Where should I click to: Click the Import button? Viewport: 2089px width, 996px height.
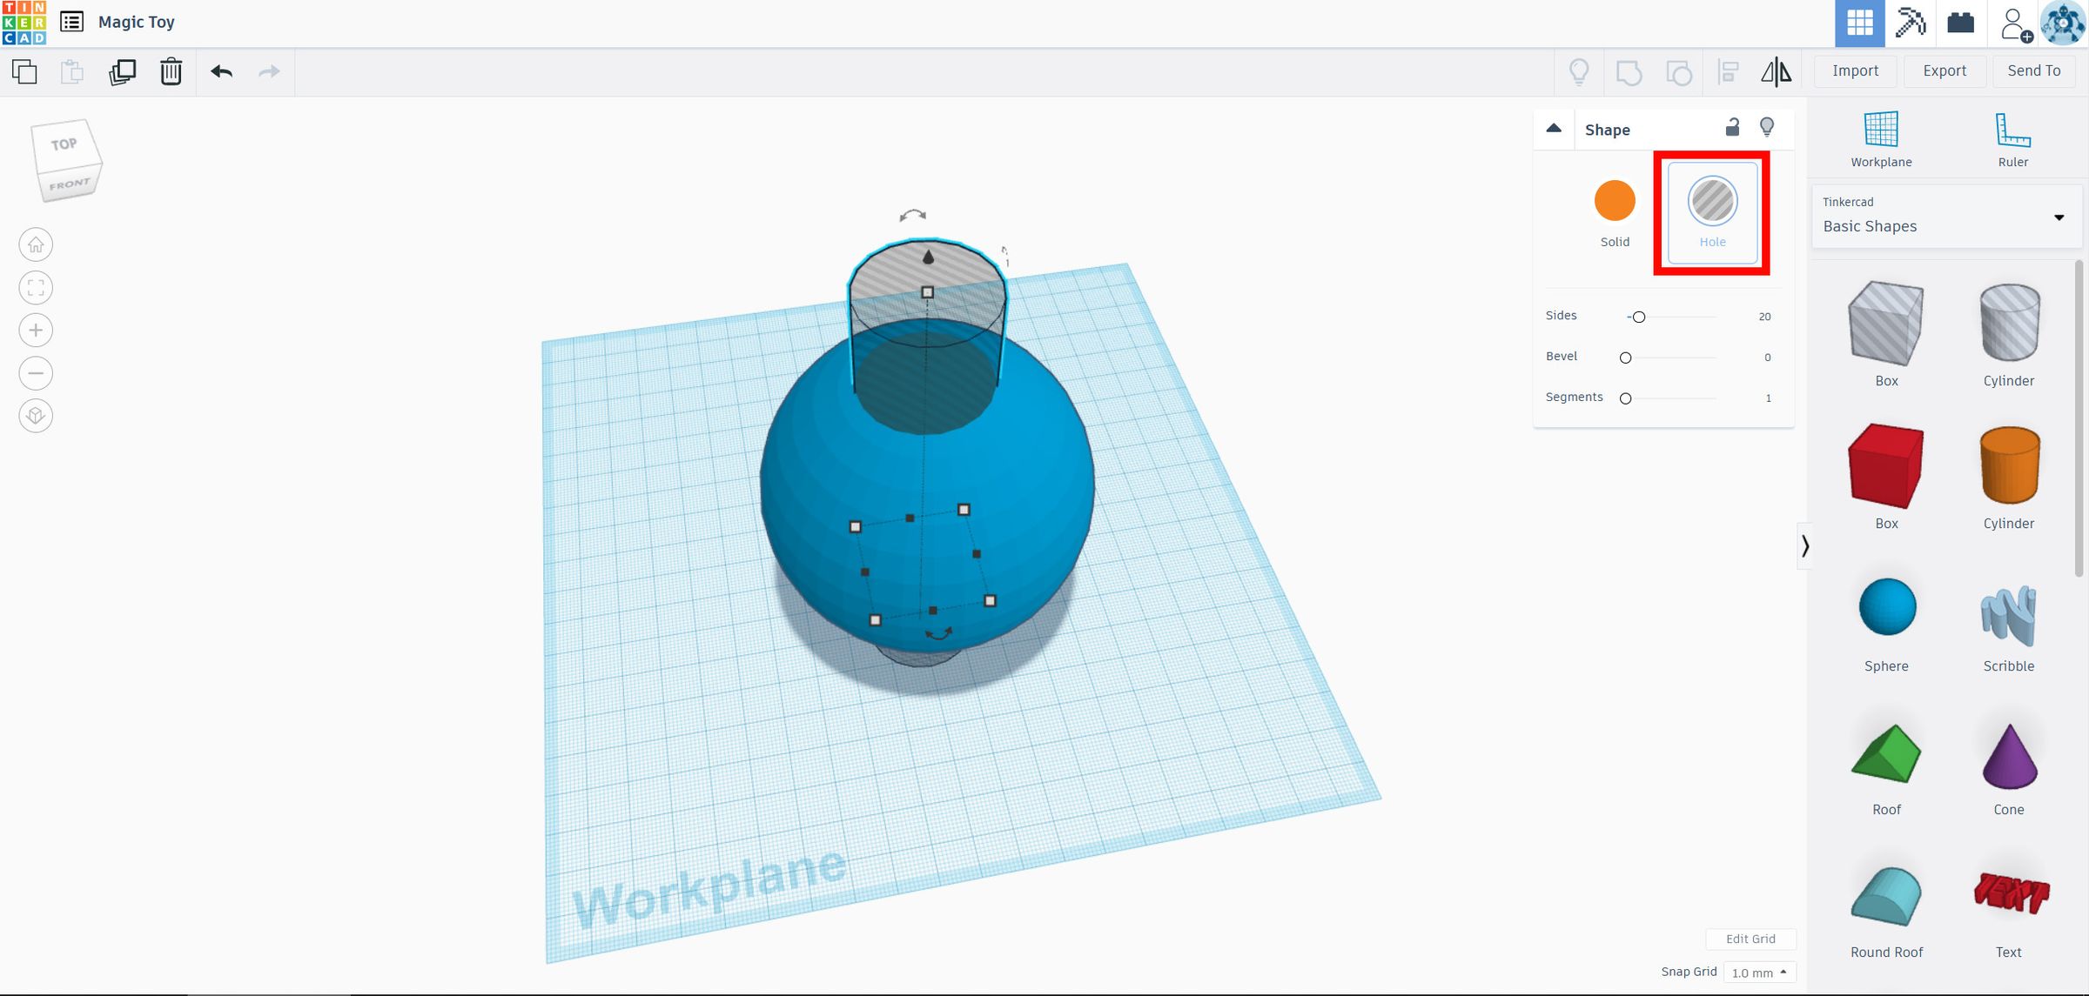[1855, 71]
